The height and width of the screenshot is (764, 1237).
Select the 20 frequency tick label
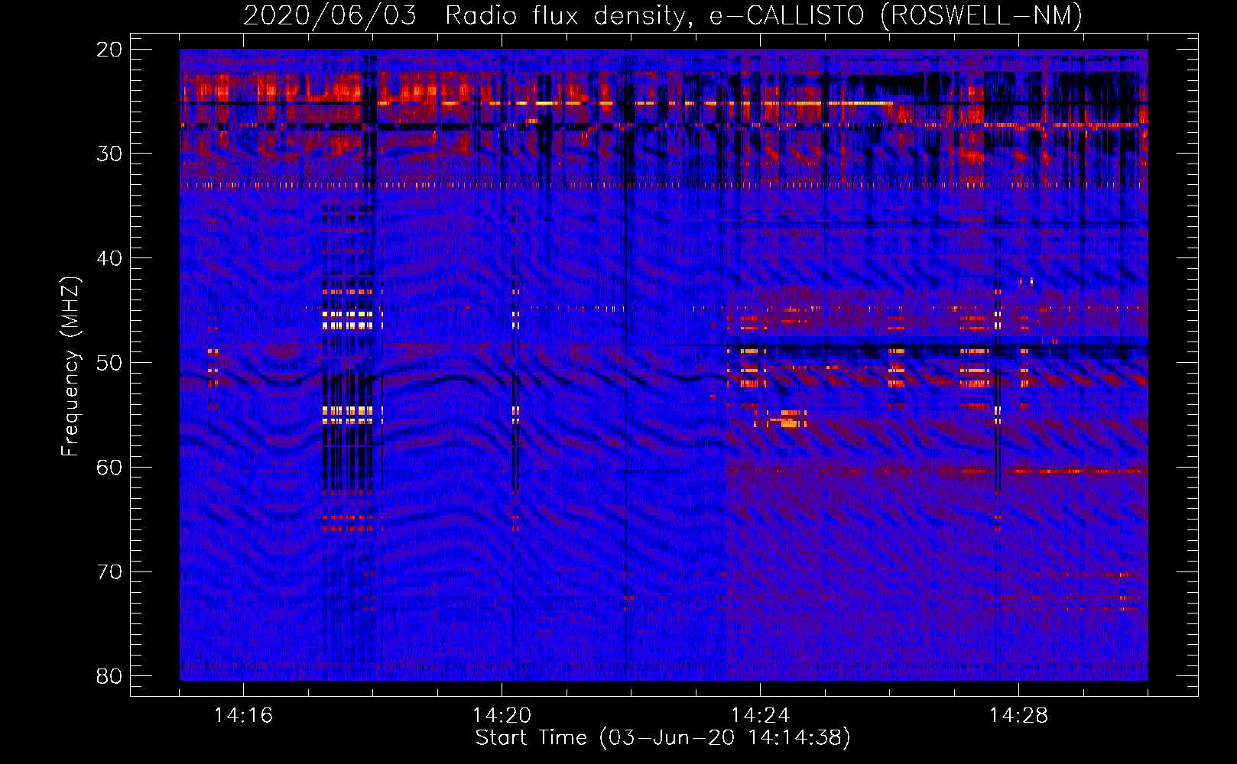[109, 49]
